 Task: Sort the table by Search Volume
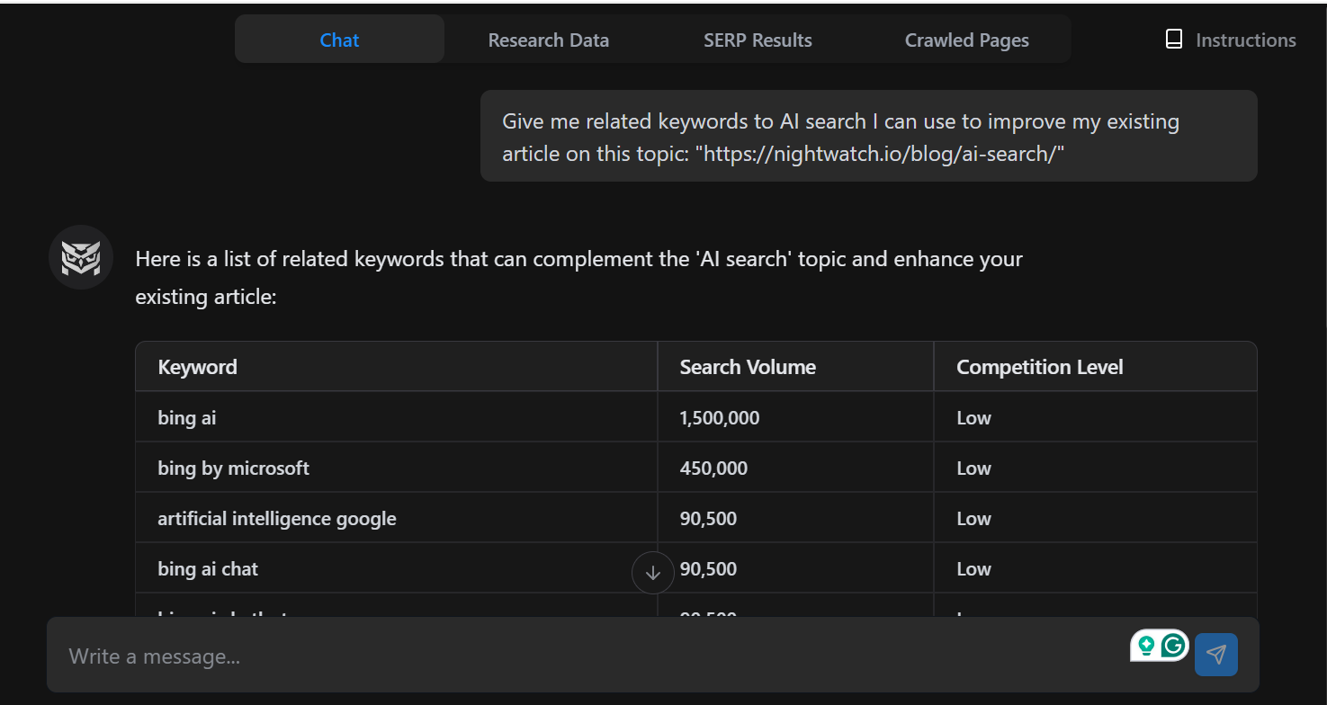[748, 366]
